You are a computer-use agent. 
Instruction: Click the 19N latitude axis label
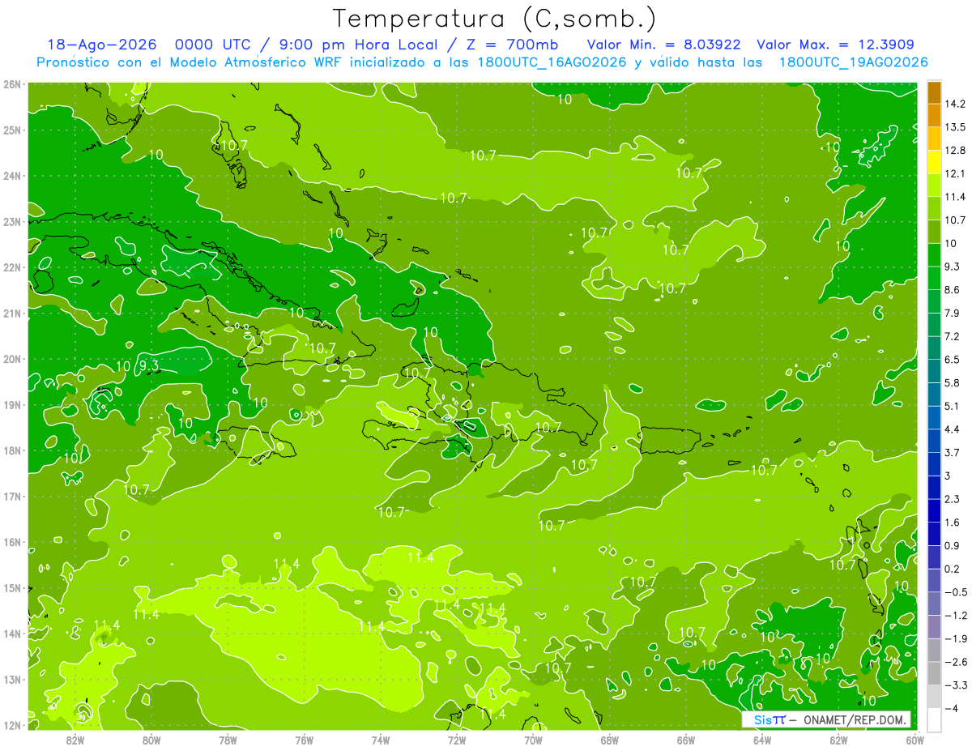coord(13,404)
